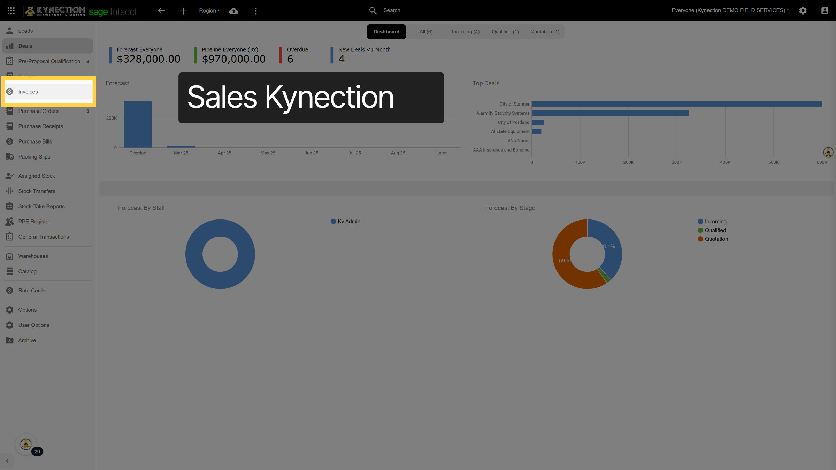Click the plus icon to add new
Screen dimensions: 836x470
tap(183, 11)
